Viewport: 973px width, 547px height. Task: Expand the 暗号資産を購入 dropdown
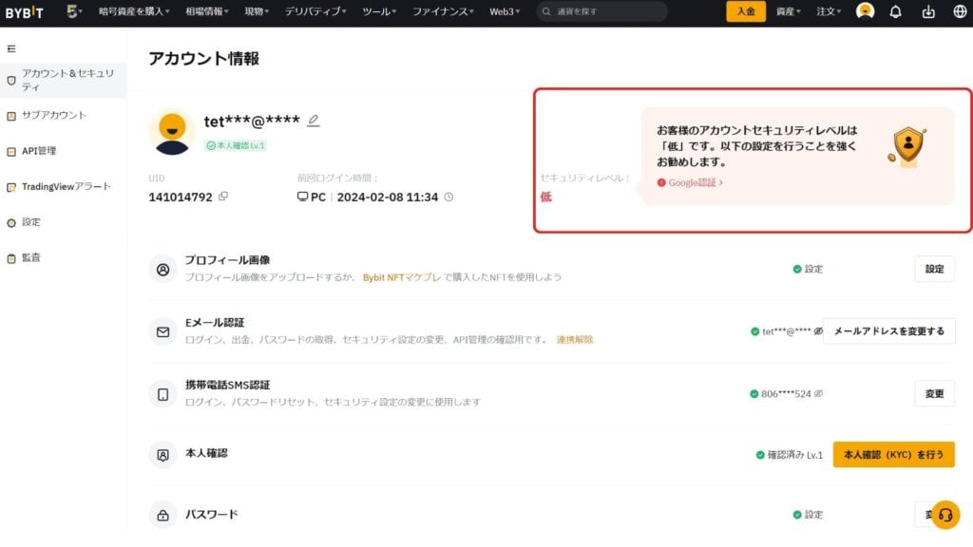point(134,11)
